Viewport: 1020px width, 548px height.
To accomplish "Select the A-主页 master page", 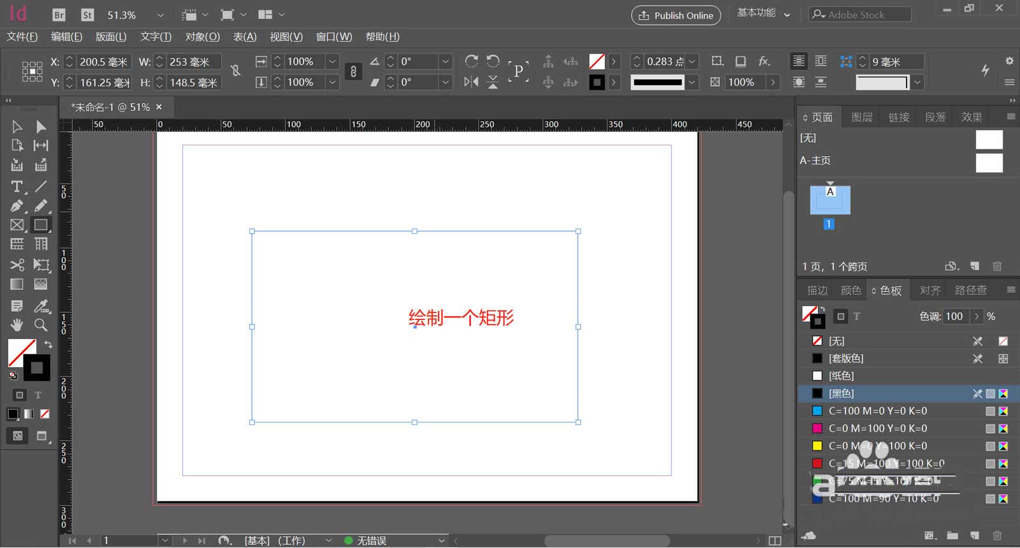I will tap(815, 161).
